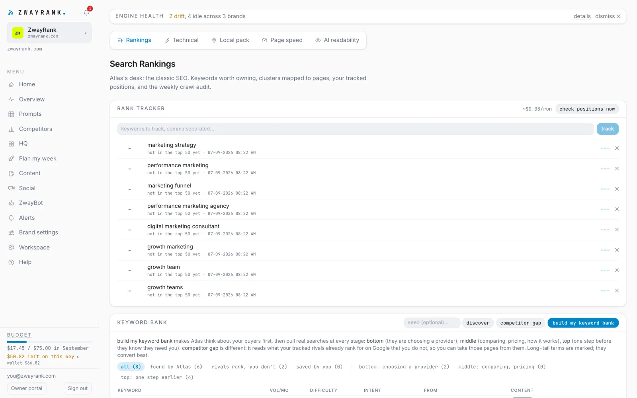Open engine health details link
Viewport: 637px width, 398px height.
click(x=582, y=16)
